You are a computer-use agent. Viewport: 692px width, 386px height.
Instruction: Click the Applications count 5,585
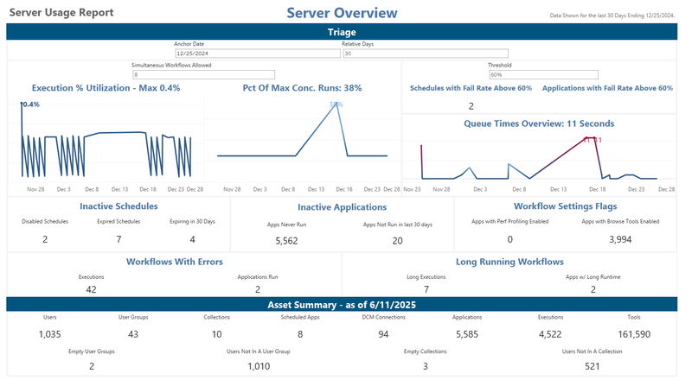(x=467, y=334)
